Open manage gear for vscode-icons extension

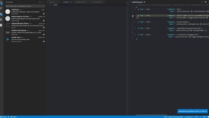44,42
